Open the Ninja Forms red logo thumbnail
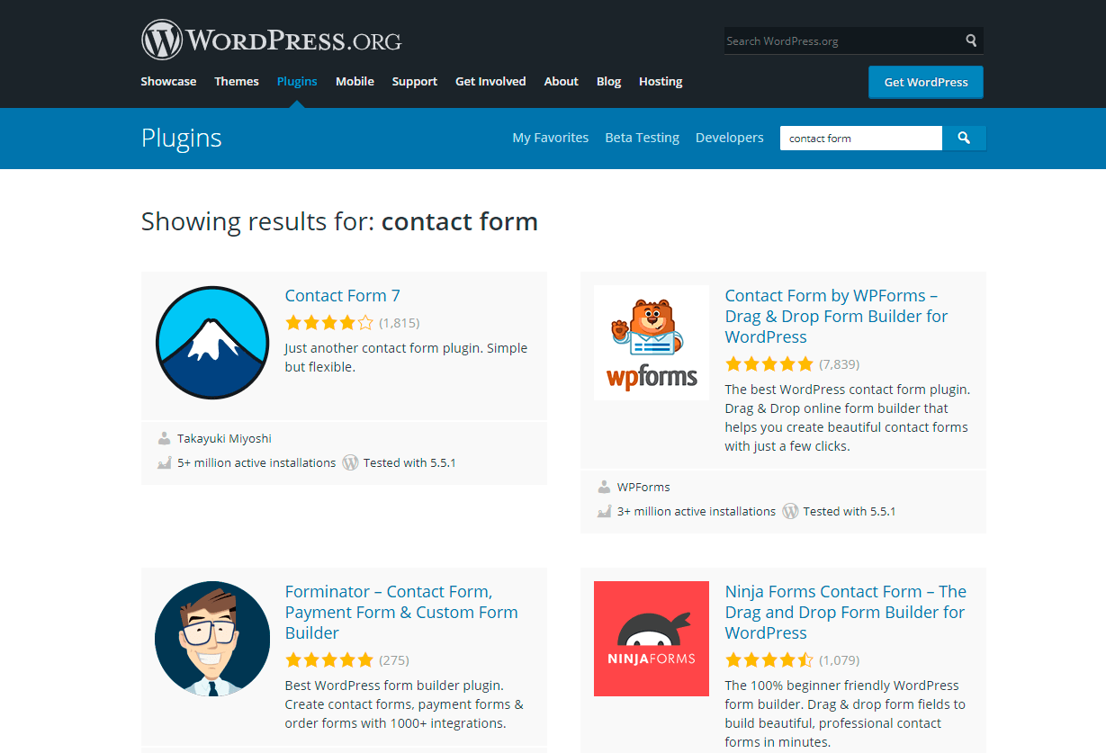The width and height of the screenshot is (1106, 753). 652,639
